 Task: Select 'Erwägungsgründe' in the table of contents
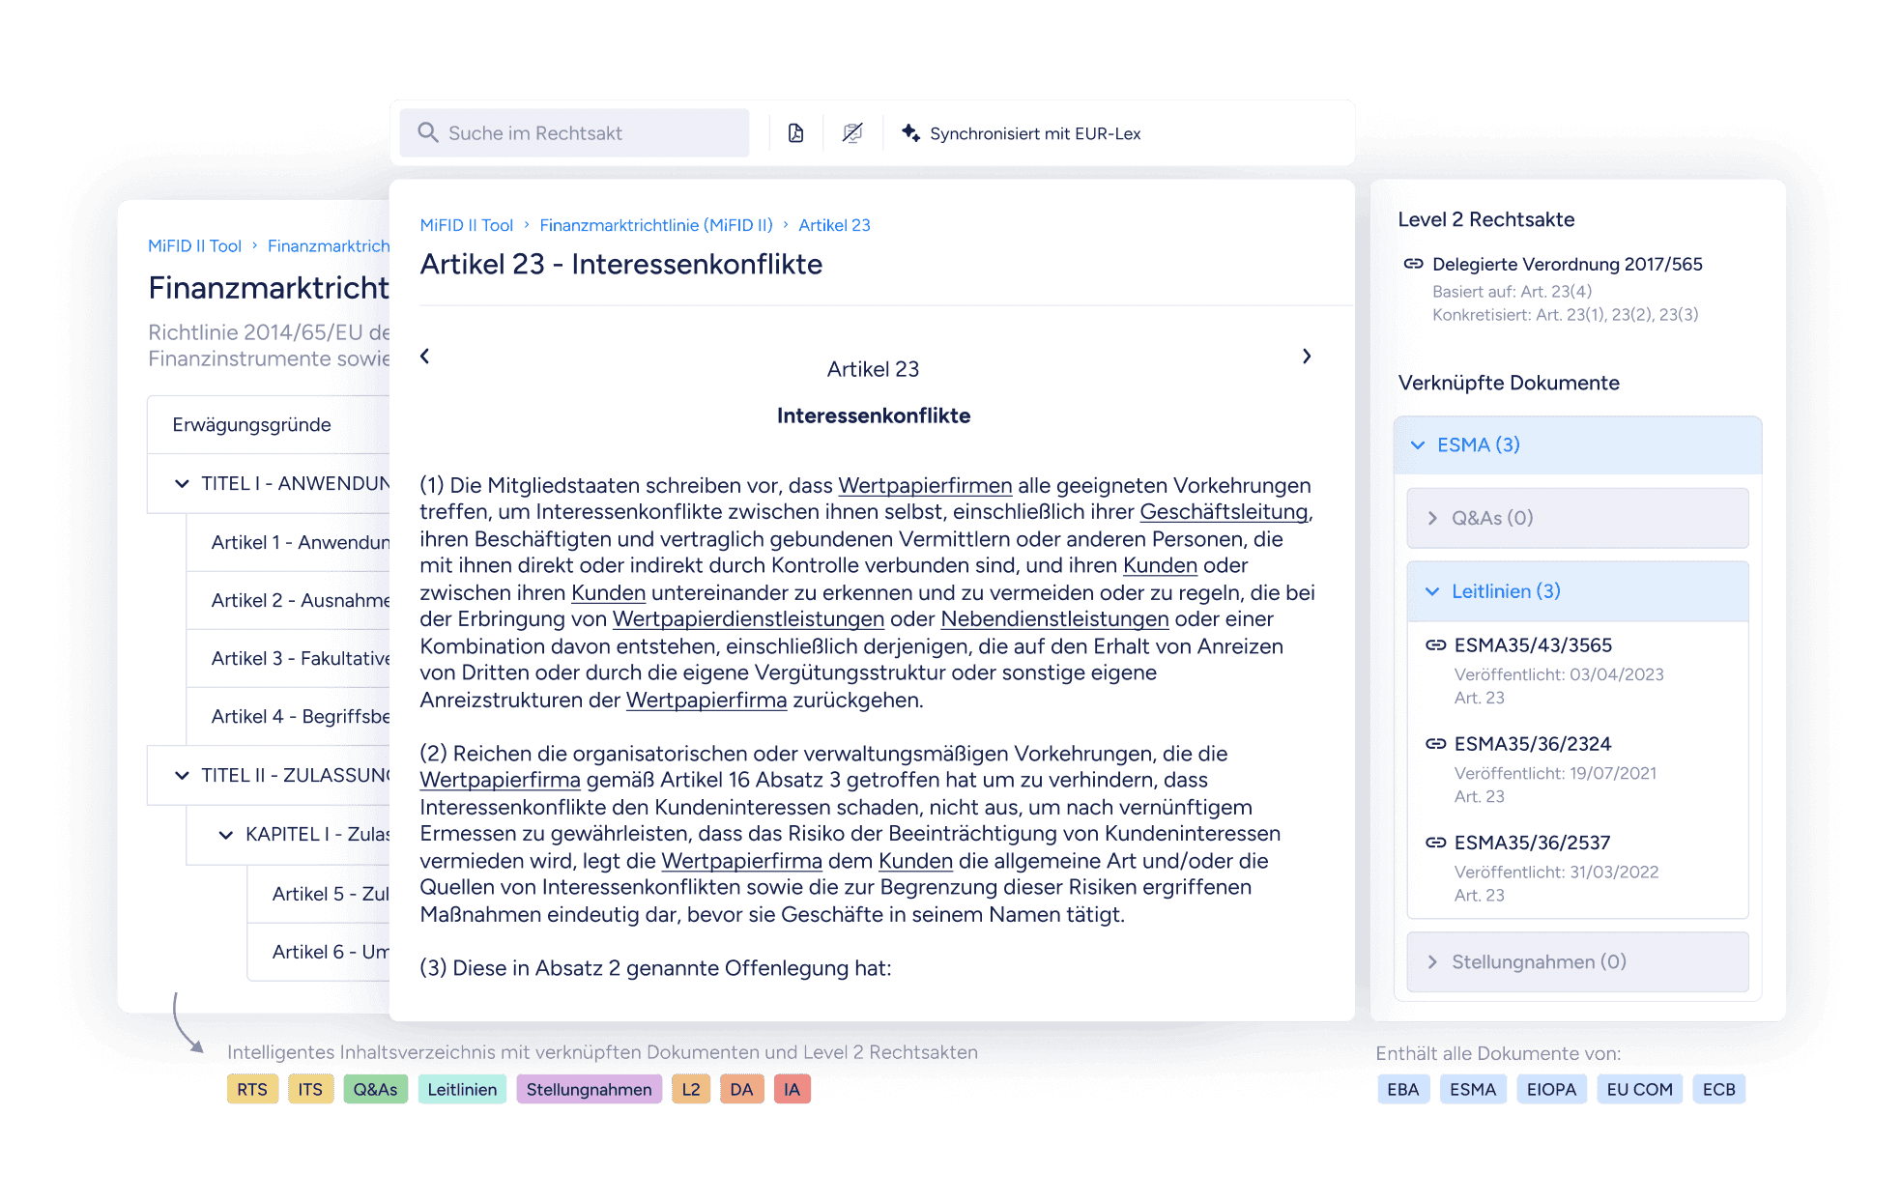point(269,424)
